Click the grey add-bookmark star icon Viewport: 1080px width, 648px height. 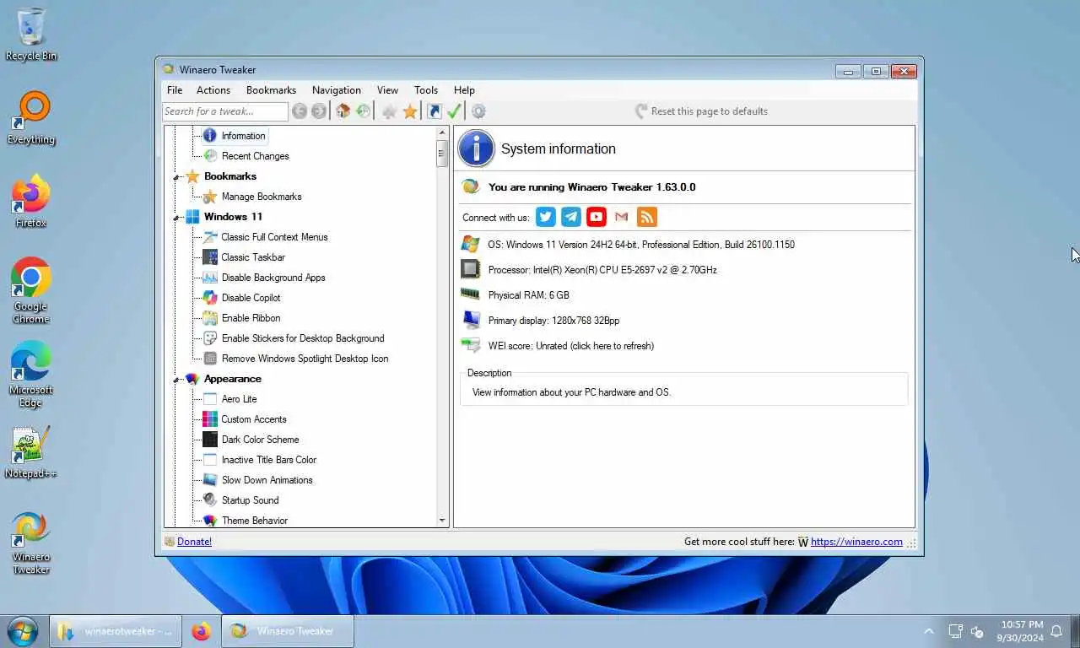pyautogui.click(x=389, y=111)
